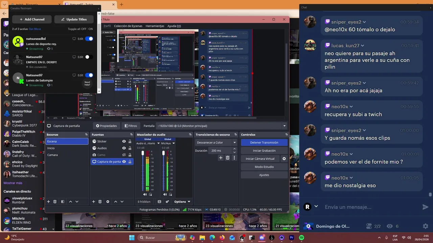
Task: Open Firefox from the taskbar
Action: pyautogui.click(x=222, y=238)
